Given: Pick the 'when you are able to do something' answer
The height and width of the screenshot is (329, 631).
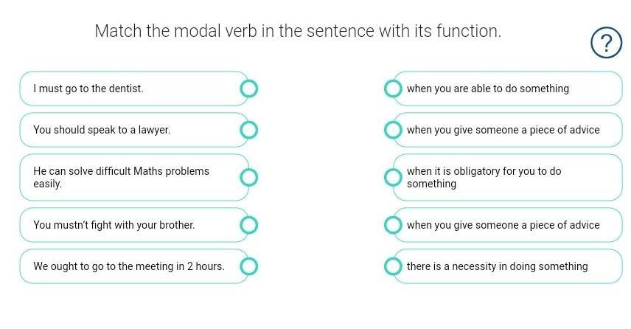Looking at the screenshot, I should pos(507,89).
